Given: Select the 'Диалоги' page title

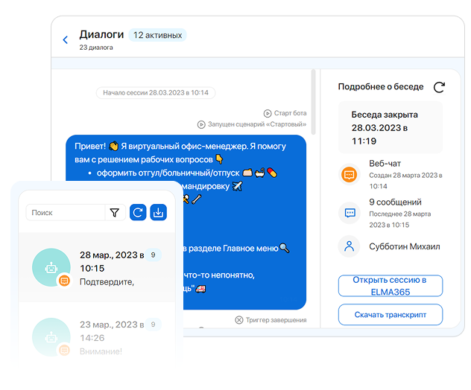Looking at the screenshot, I should tap(101, 34).
